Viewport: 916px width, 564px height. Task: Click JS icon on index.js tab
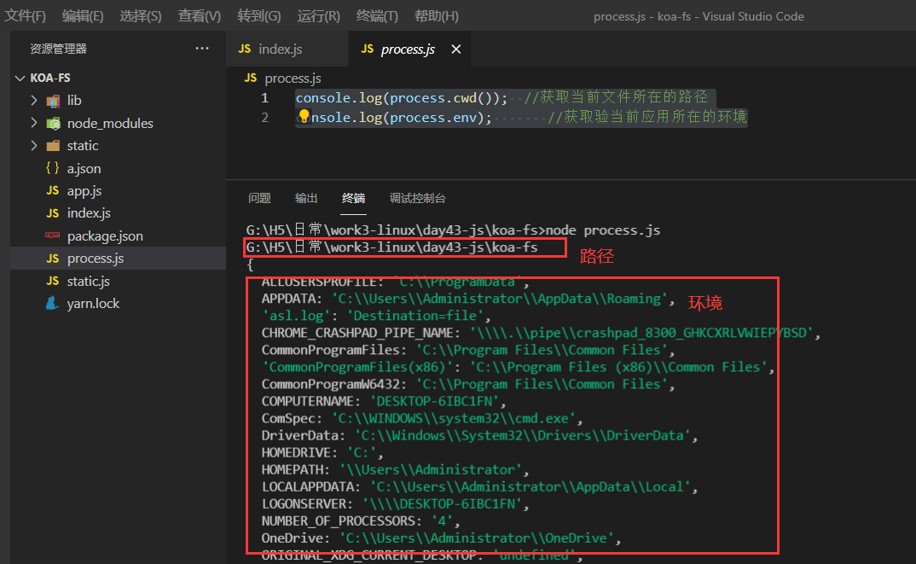point(245,49)
